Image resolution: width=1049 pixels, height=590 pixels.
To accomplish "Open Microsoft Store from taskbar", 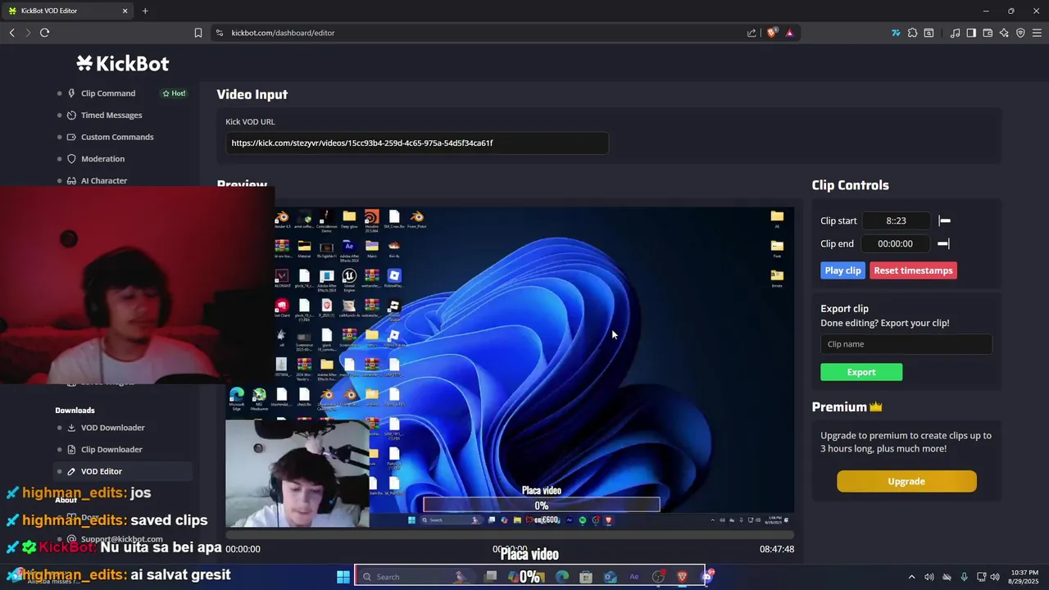I will point(586,577).
